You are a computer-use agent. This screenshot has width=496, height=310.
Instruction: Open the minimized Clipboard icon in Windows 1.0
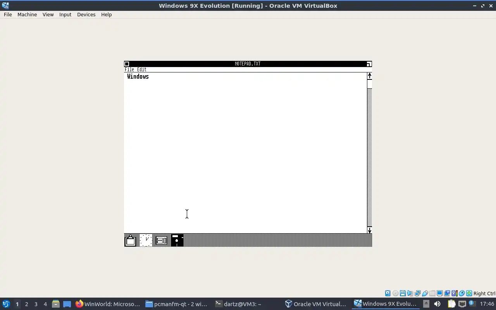(x=131, y=240)
